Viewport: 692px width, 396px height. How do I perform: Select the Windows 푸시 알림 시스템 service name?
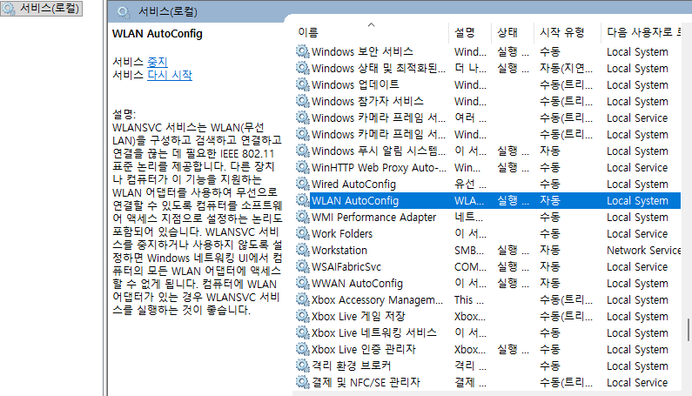coord(379,151)
